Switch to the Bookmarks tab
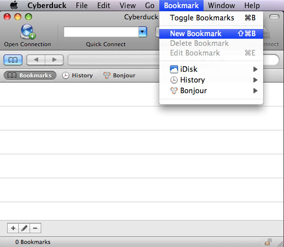The width and height of the screenshot is (284, 247). (x=30, y=75)
